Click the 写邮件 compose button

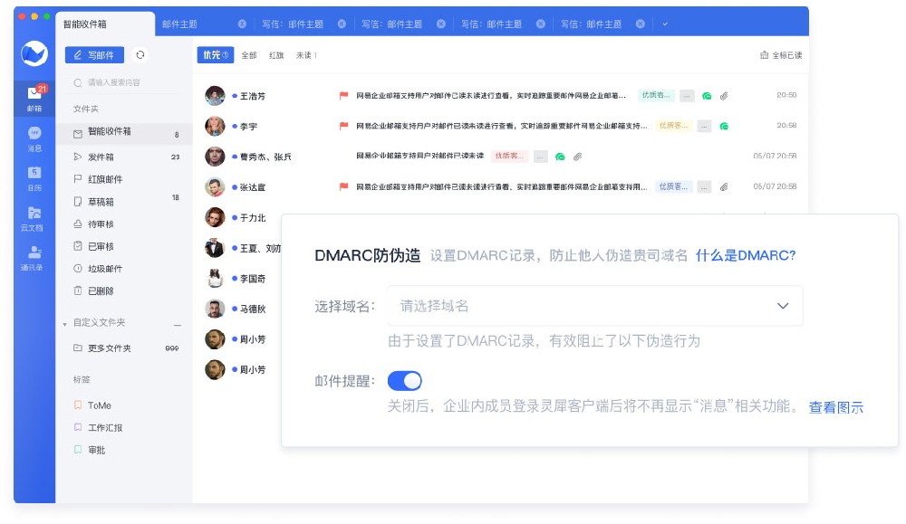pos(94,55)
